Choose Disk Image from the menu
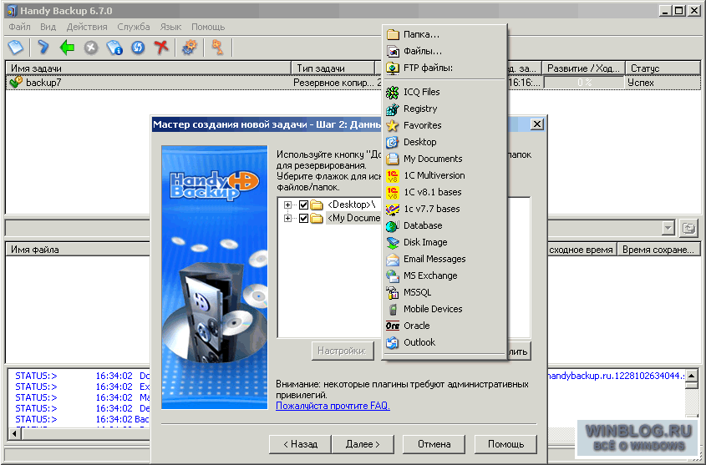This screenshot has height=465, width=706. tap(444, 242)
